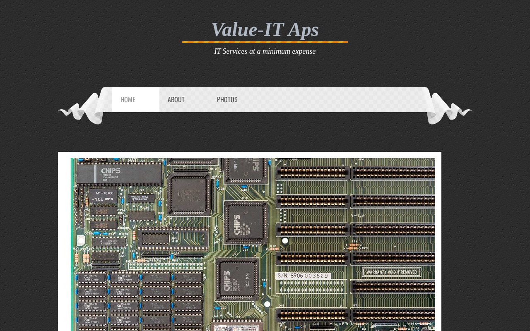Click the orange line under the title
The image size is (530, 331).
[x=265, y=42]
